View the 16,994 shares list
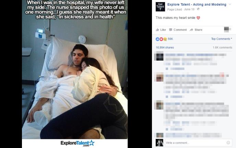 pos(165,48)
